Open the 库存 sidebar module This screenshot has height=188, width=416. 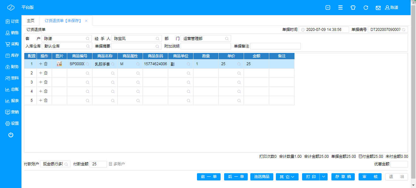click(x=12, y=55)
